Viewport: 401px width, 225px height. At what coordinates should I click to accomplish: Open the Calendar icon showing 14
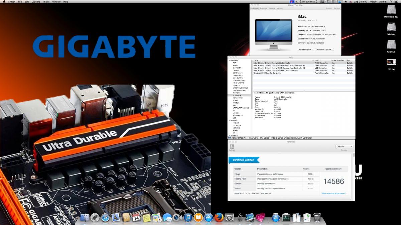(136, 218)
